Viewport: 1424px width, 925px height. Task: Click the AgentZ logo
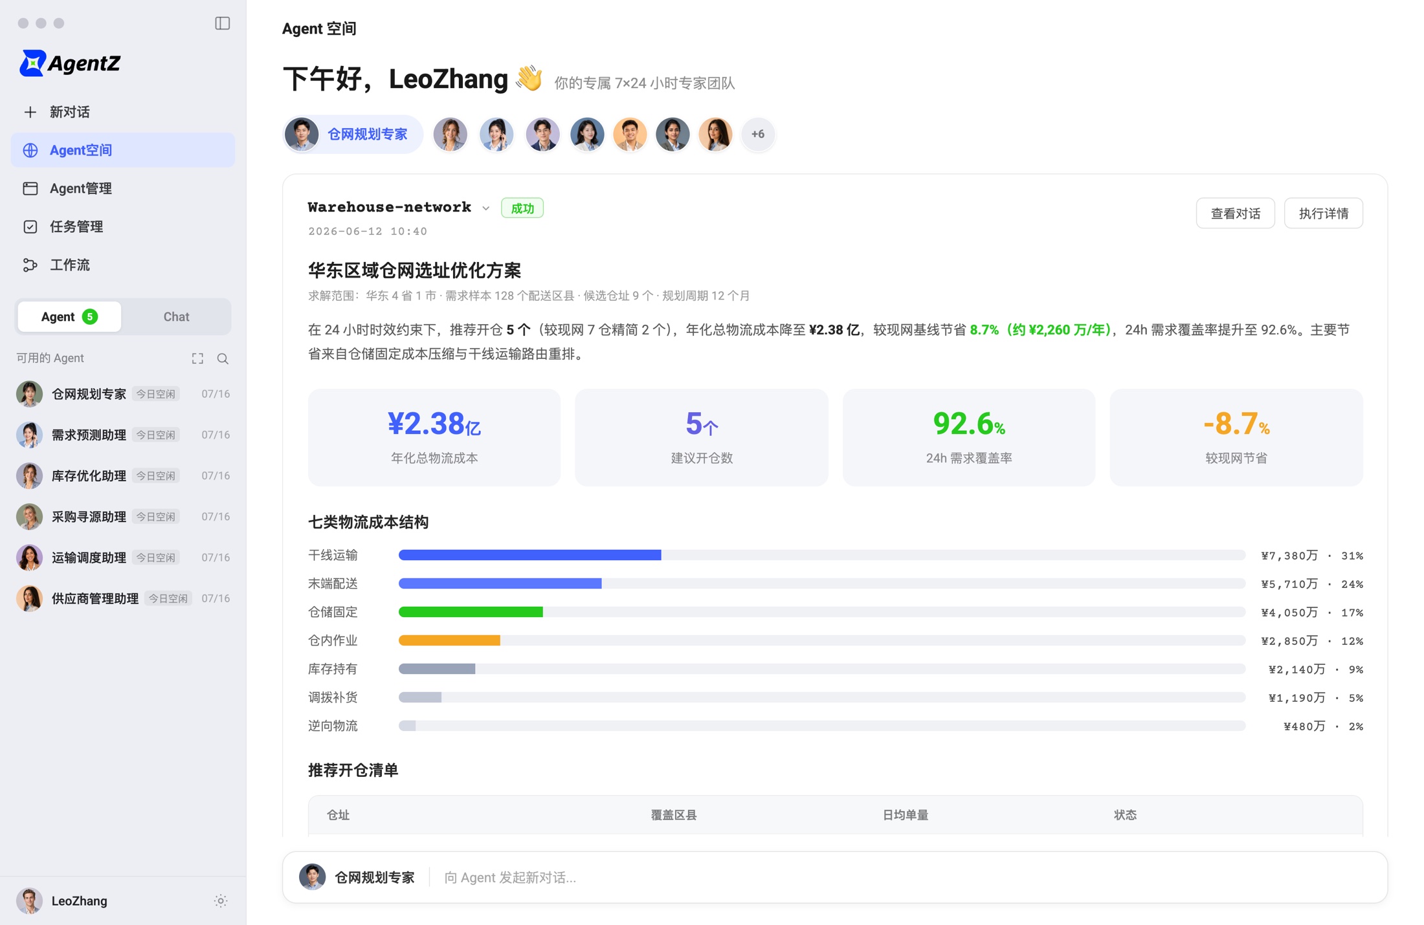click(x=70, y=63)
